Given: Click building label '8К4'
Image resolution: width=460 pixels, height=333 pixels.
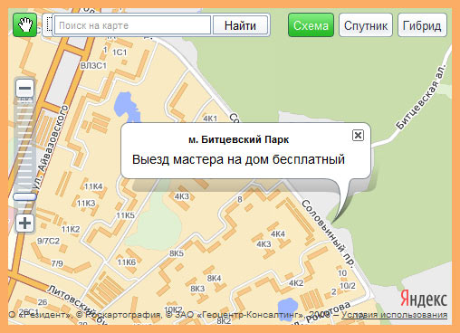Looking at the screenshot, I should pos(214,279).
